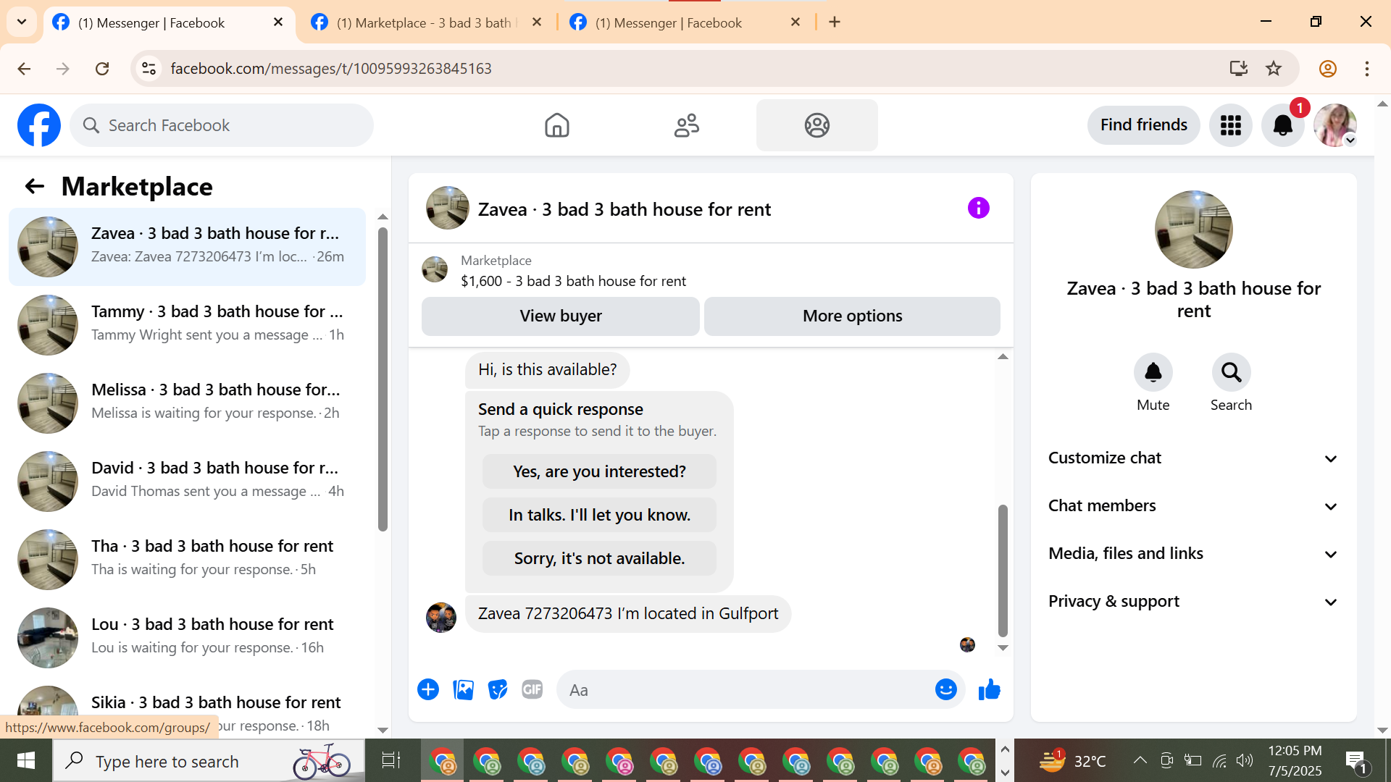Image resolution: width=1391 pixels, height=782 pixels.
Task: Click the Aa message input field
Action: 746,690
